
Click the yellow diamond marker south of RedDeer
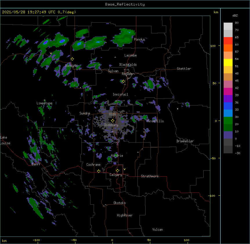click(x=123, y=81)
